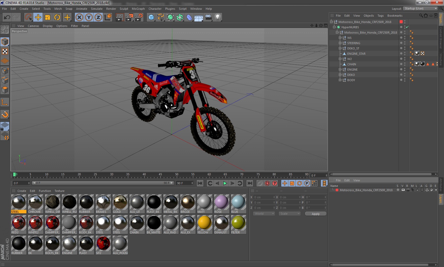Image resolution: width=444 pixels, height=267 pixels.
Task: Add a Cube primitive object
Action: [x=151, y=17]
